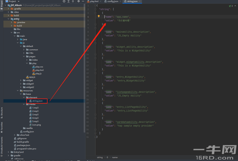This screenshot has width=238, height=161.
Task: Select the libs folder
Action: pos(17,29)
